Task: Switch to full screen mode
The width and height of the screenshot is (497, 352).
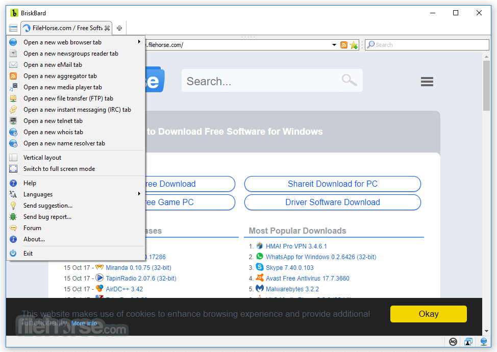Action: (76, 169)
